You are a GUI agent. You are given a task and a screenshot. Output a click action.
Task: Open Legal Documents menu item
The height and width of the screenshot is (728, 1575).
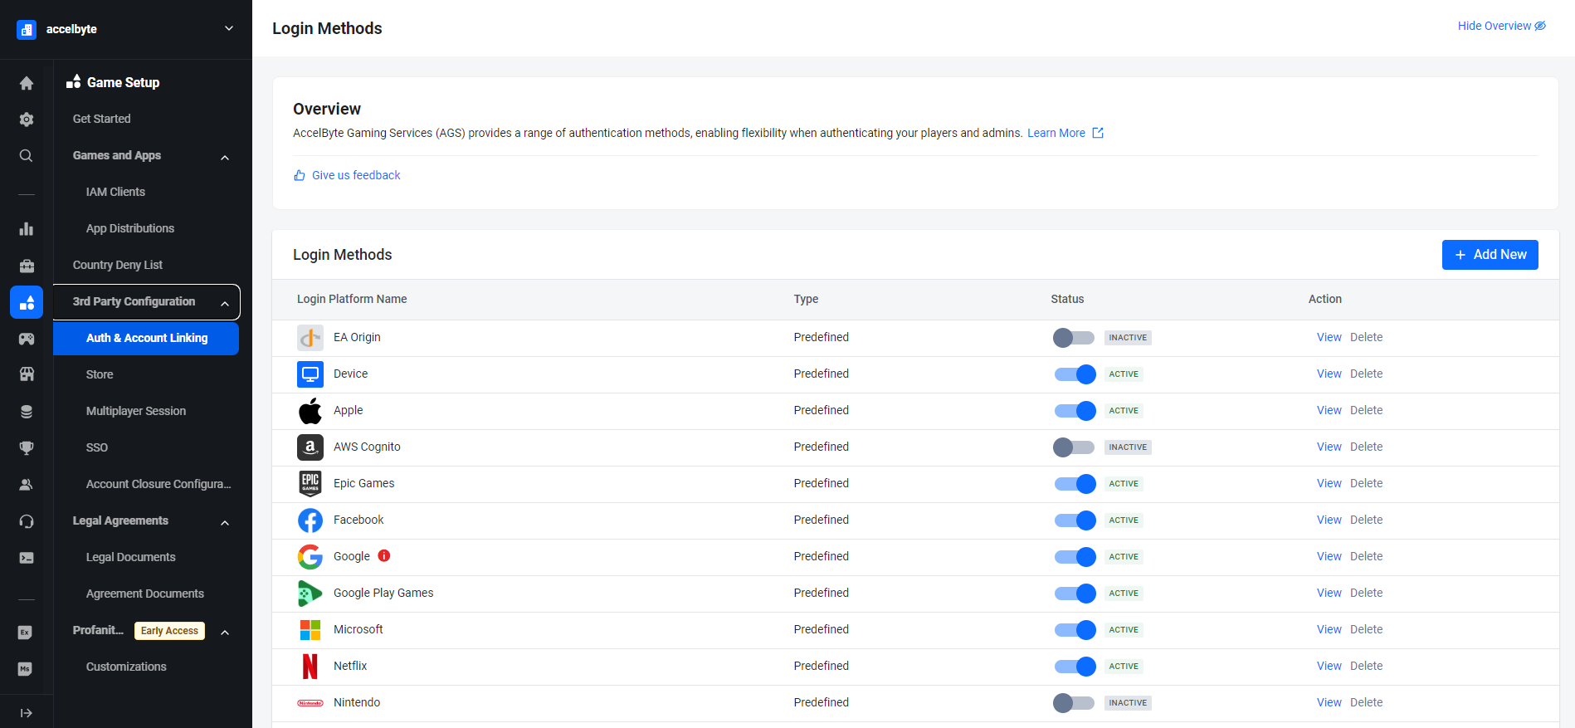click(131, 557)
